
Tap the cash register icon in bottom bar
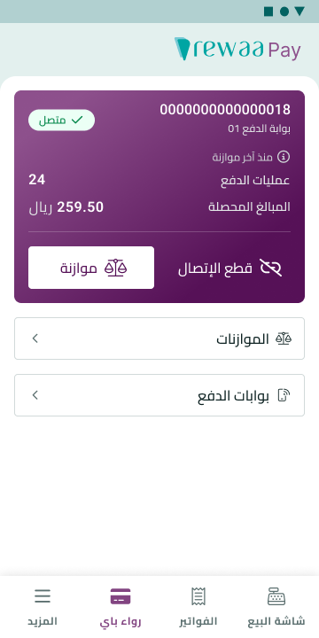276,597
